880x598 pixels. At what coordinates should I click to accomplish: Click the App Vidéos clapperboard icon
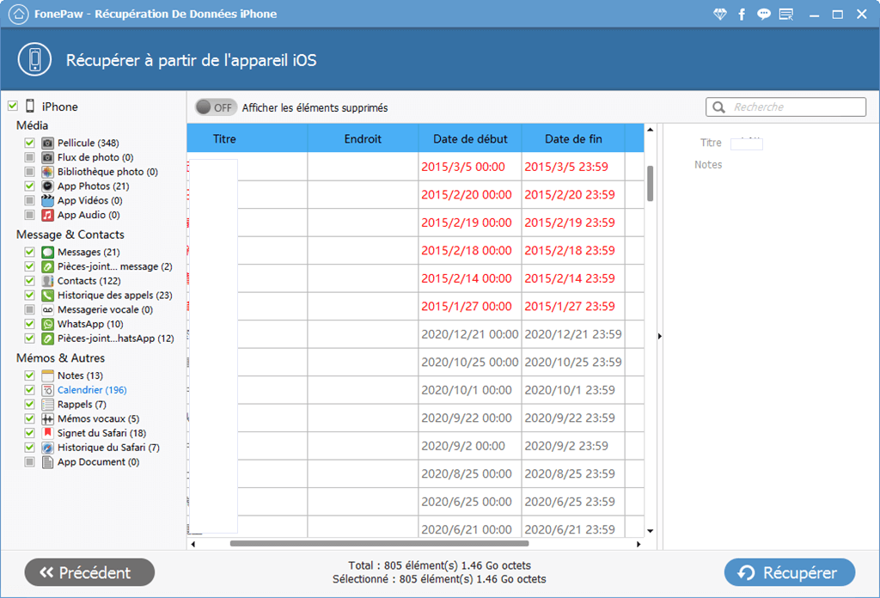tap(48, 200)
